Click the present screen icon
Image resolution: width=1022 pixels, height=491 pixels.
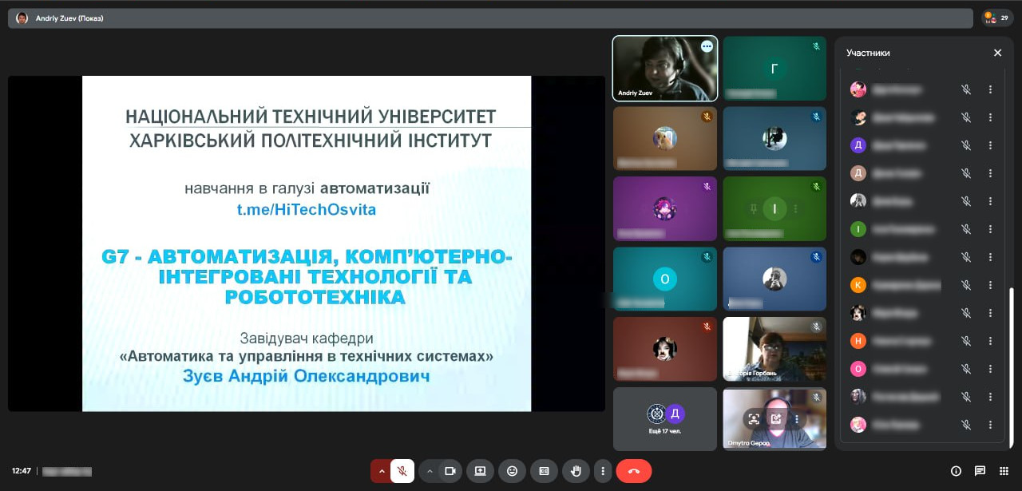tap(480, 471)
